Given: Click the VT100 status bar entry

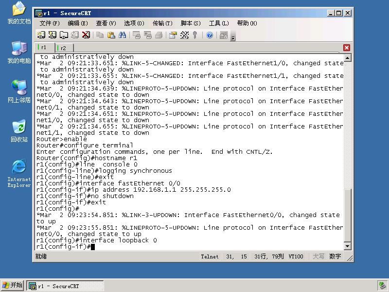Looking at the screenshot, I should 296,256.
